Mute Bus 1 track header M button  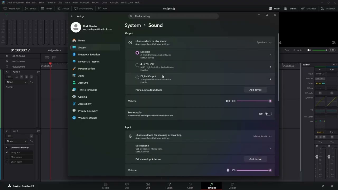pos(31,136)
